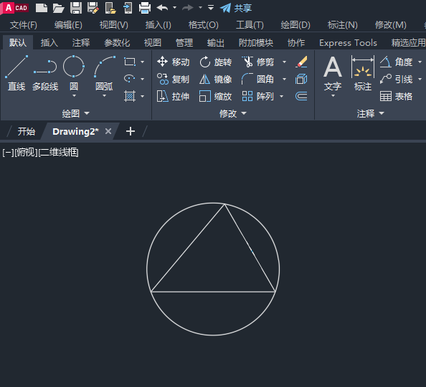
Task: Click the Share (共享) button
Action: point(236,8)
